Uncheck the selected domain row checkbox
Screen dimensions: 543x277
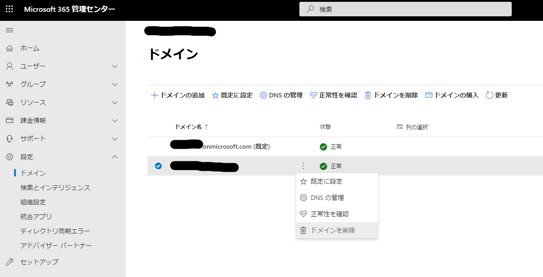coord(158,166)
